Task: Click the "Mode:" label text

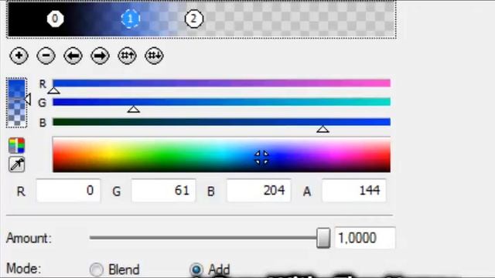Action: (24, 270)
